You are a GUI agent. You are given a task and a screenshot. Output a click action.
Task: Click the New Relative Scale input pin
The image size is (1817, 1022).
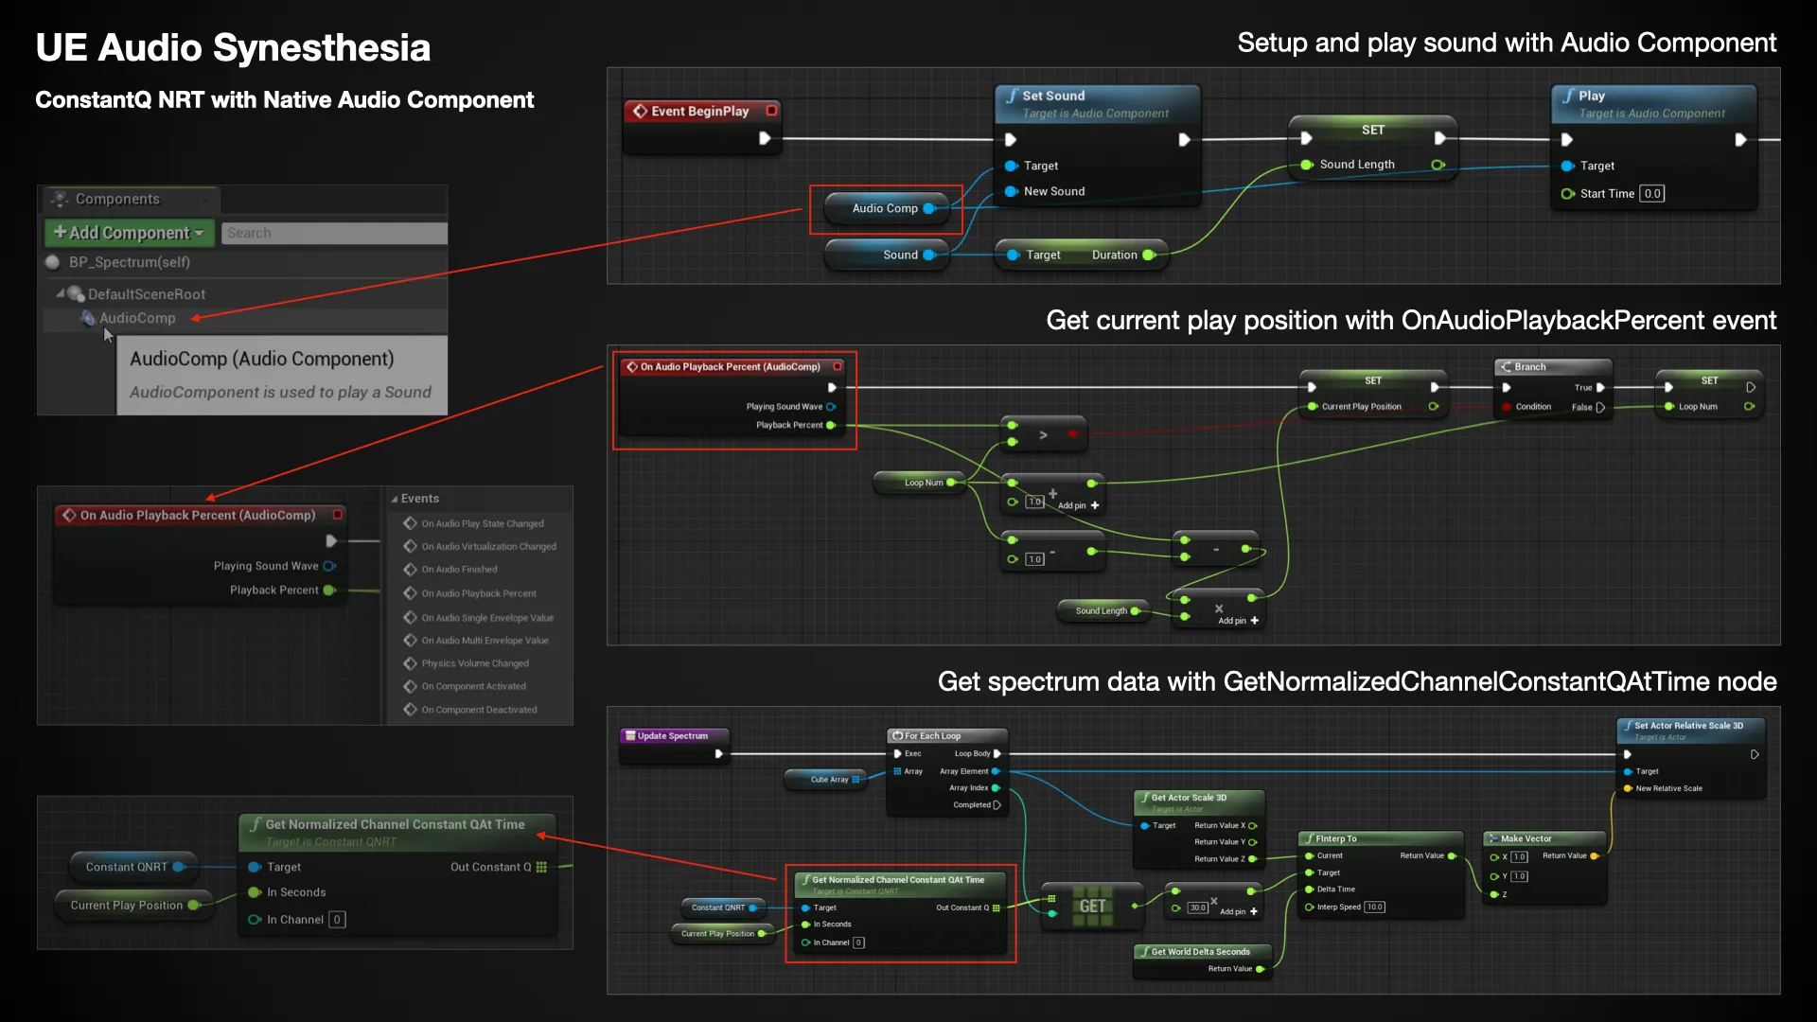(1628, 788)
